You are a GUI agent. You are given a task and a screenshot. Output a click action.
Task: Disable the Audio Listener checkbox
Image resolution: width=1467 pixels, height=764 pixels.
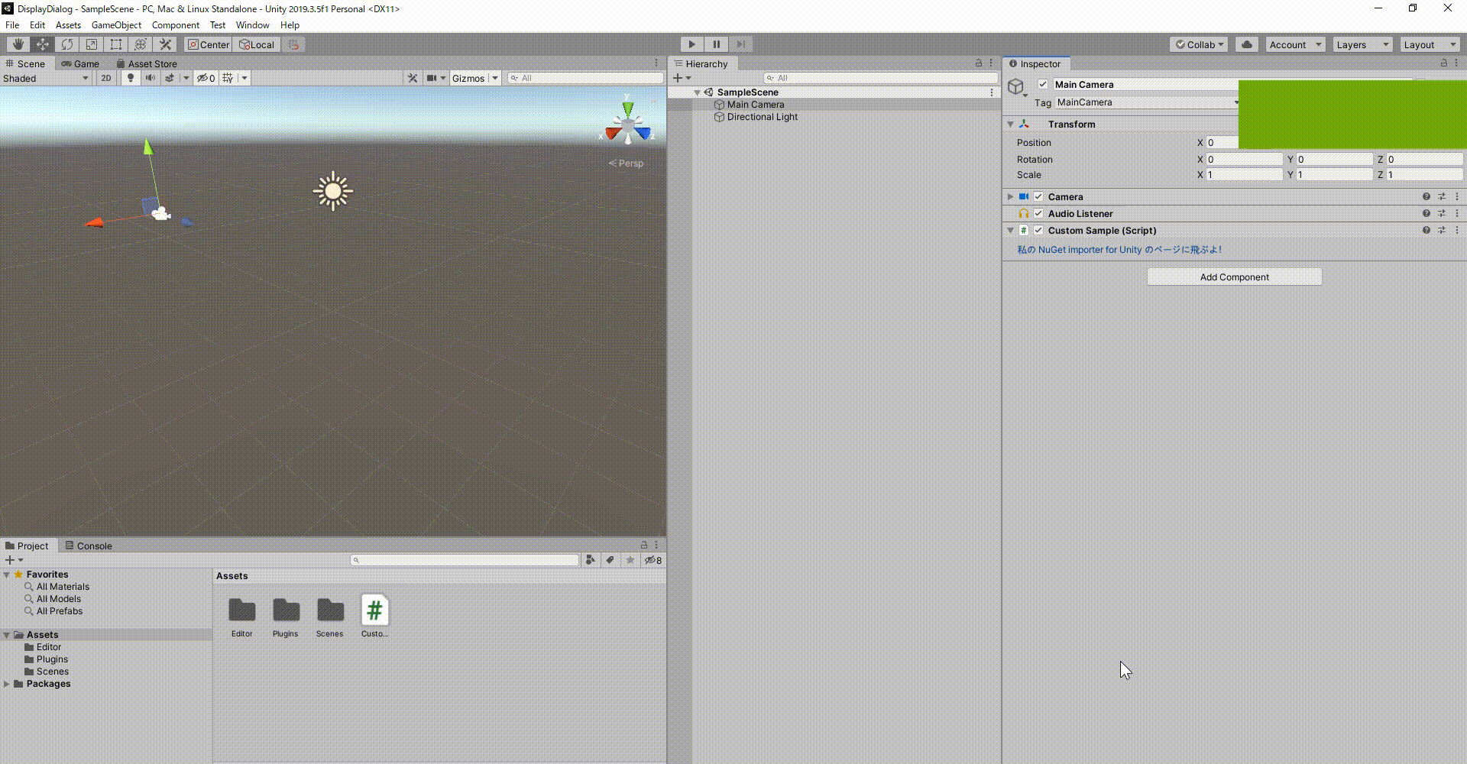point(1038,213)
